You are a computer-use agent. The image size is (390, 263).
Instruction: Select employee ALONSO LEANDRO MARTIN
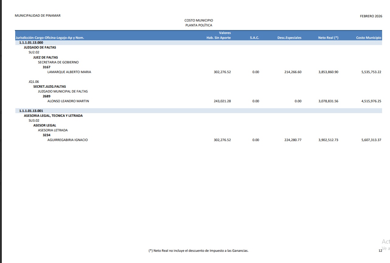(x=68, y=101)
